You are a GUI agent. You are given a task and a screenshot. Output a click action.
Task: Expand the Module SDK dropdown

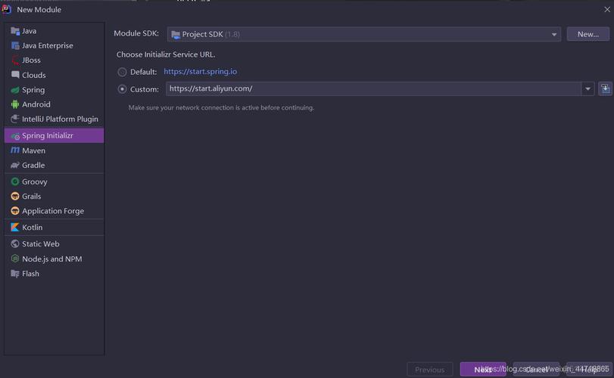click(x=363, y=35)
